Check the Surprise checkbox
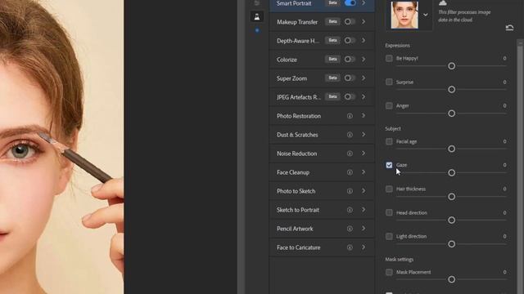This screenshot has height=294, width=524. tap(389, 82)
